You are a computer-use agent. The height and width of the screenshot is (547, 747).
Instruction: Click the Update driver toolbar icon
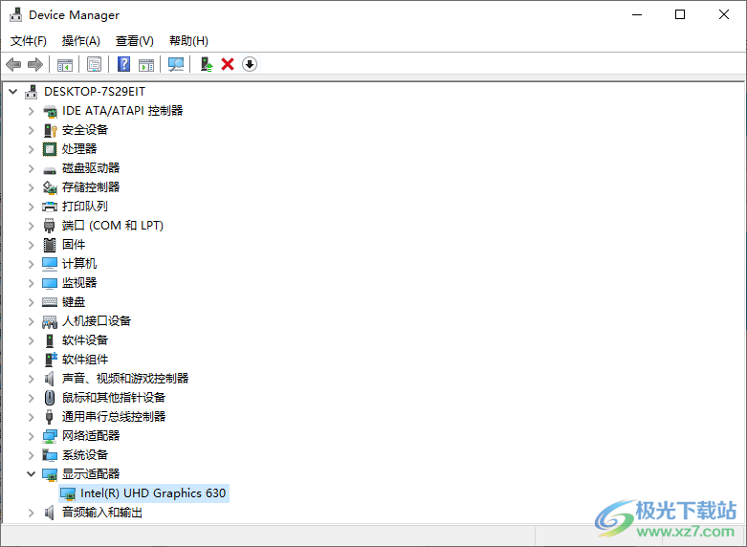click(x=206, y=64)
